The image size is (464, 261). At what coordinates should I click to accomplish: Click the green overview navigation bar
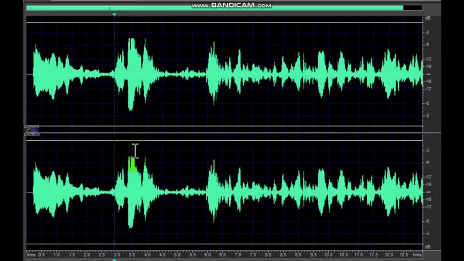pyautogui.click(x=215, y=8)
